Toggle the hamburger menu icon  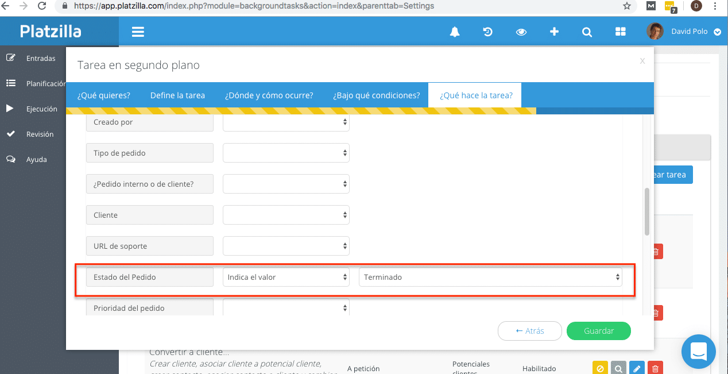coord(138,32)
